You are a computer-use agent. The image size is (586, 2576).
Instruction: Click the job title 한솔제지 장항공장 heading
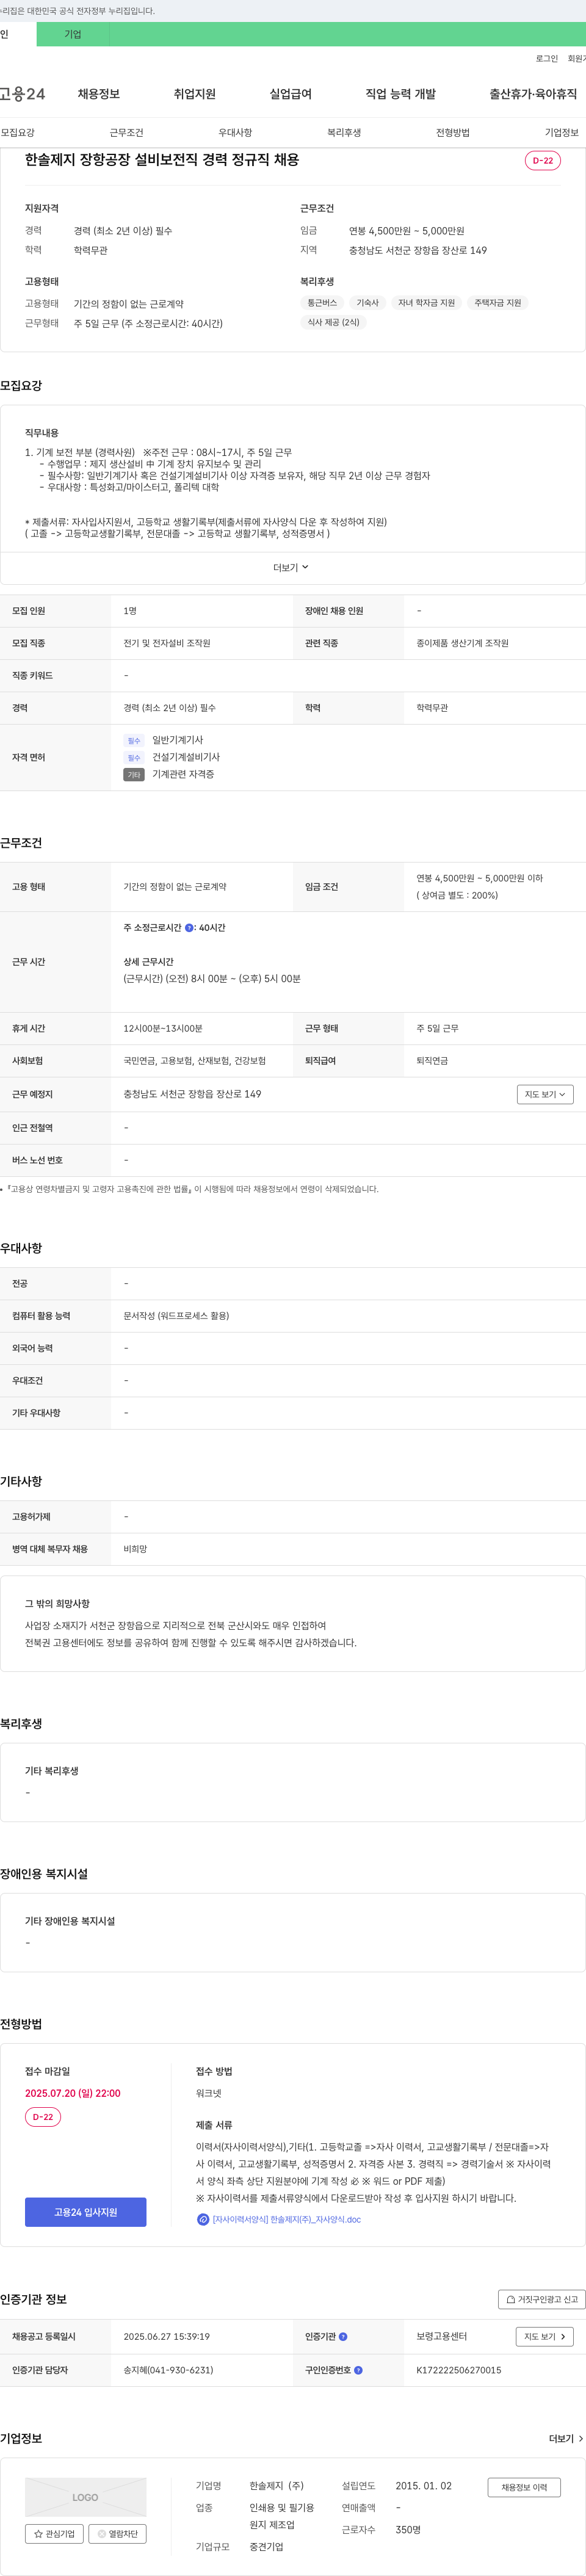(x=162, y=160)
